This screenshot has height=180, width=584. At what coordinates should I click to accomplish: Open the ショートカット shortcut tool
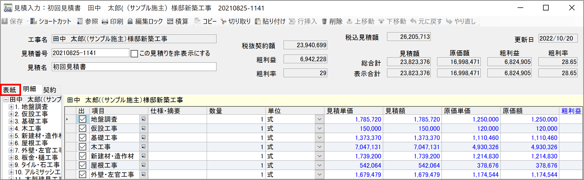pos(34,21)
